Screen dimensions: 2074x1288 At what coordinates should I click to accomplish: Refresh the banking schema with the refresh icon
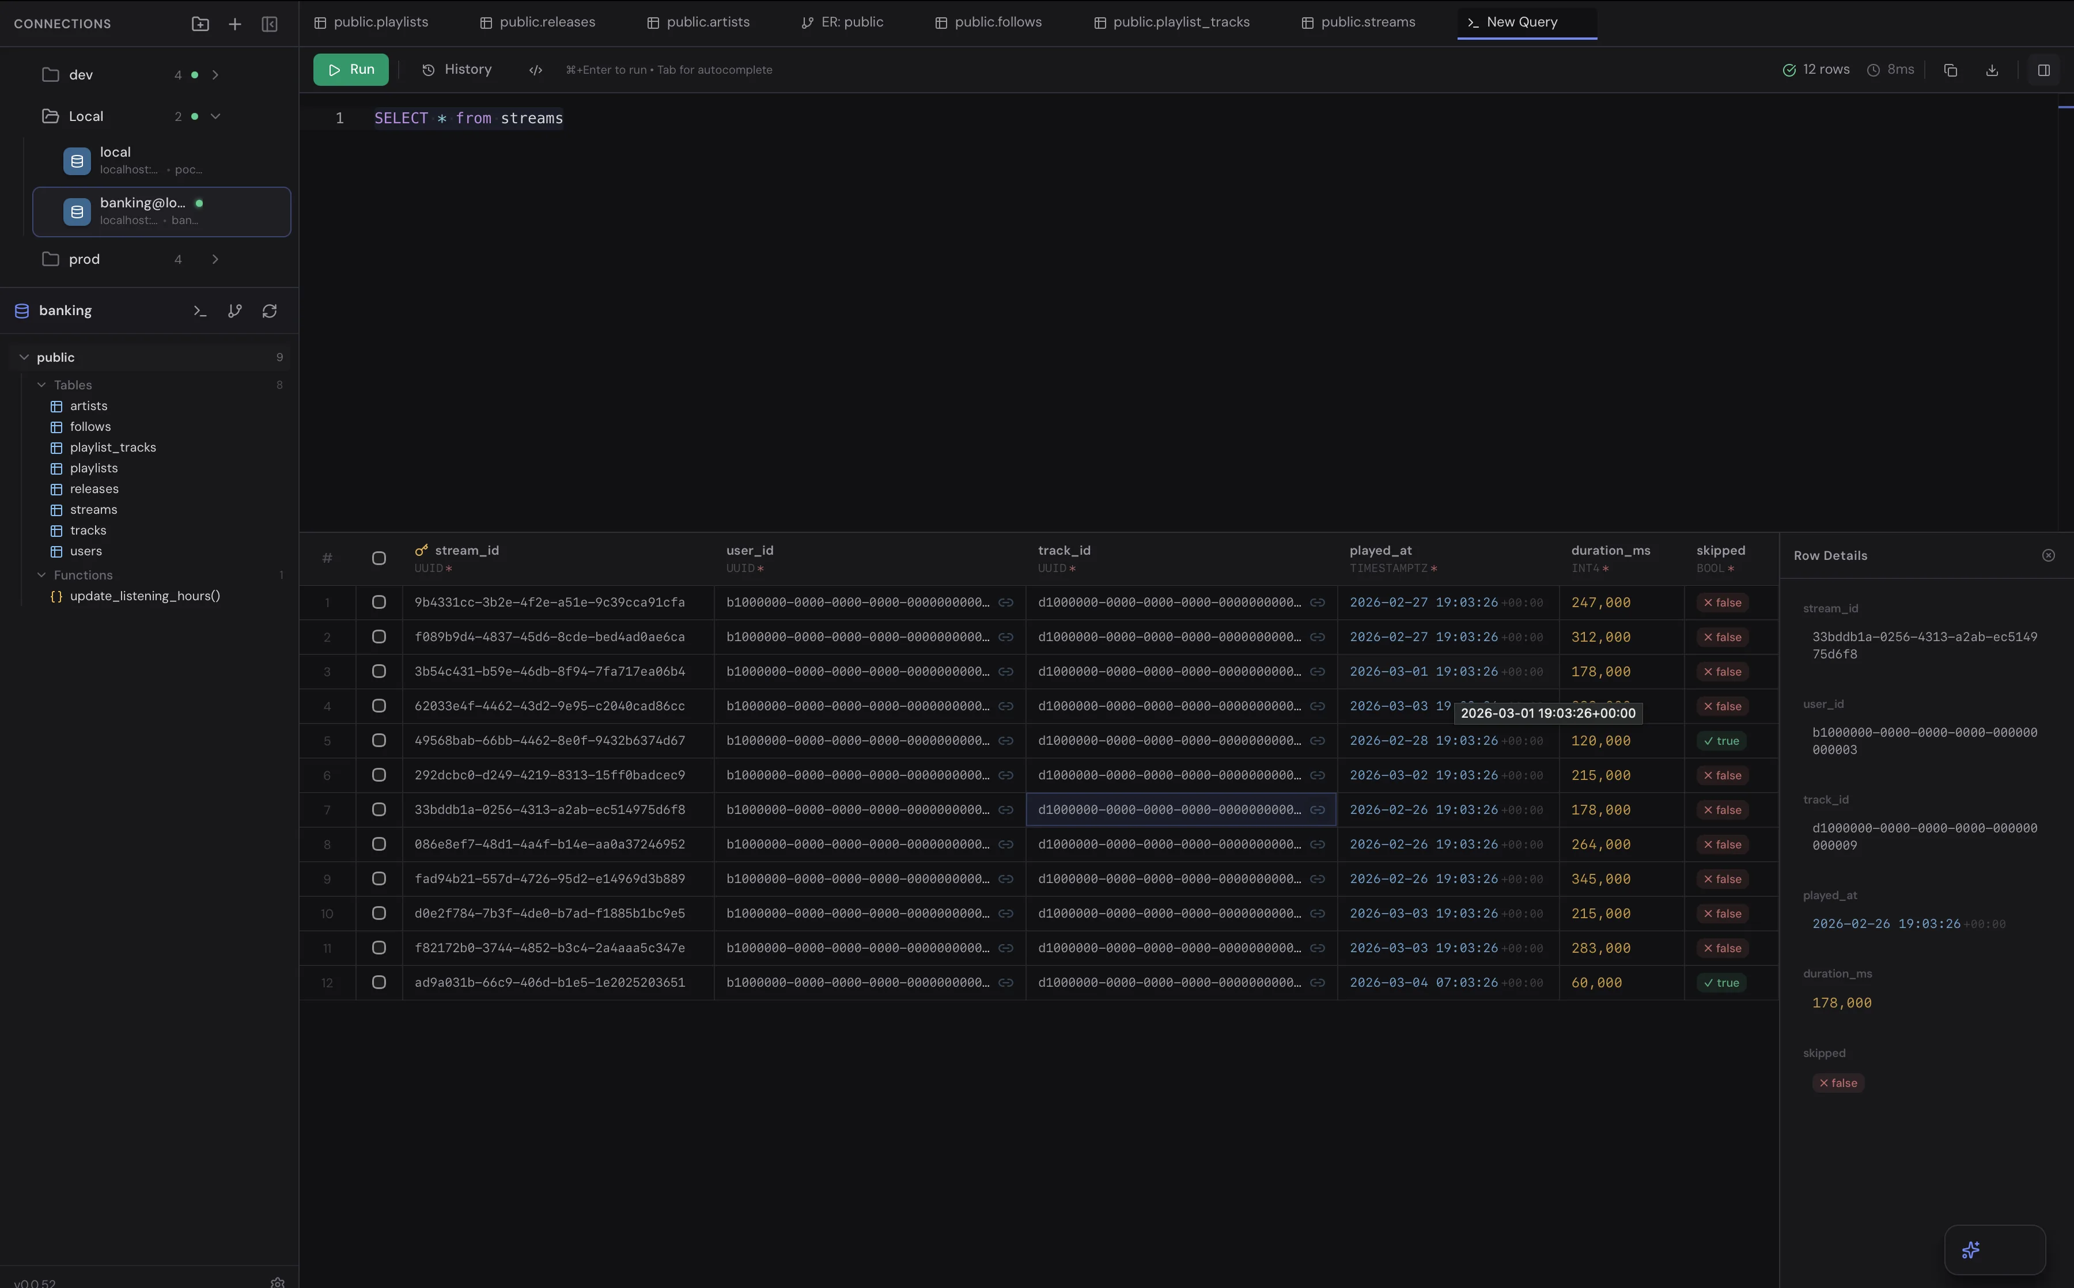(270, 310)
